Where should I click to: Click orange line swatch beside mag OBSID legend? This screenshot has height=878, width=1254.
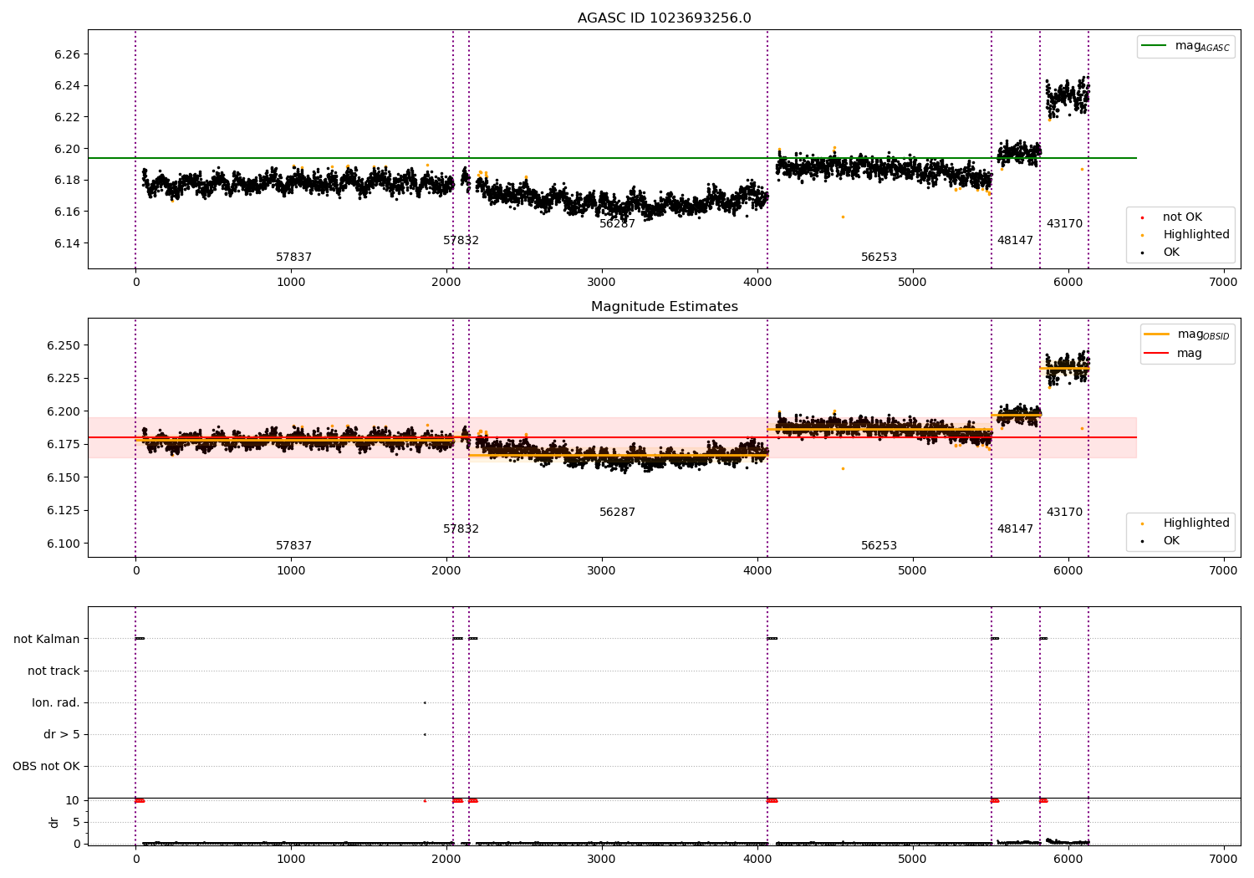(x=1155, y=334)
